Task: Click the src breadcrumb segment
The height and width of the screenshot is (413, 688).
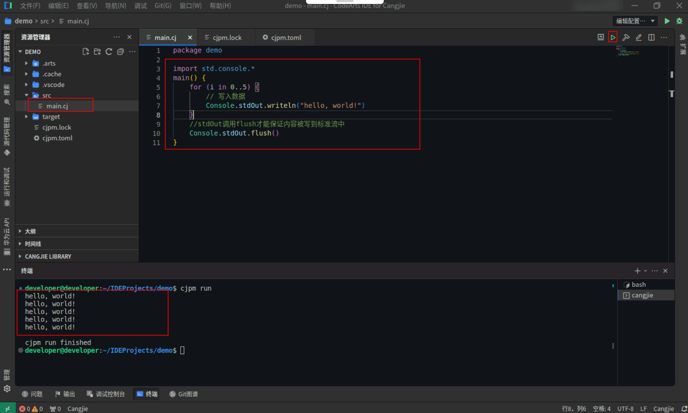Action: (x=45, y=21)
